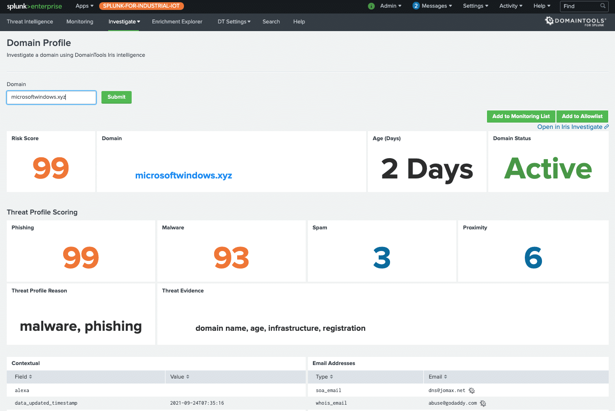This screenshot has width=615, height=411.
Task: Click the DomainTools for Splunk logo
Action: coord(576,21)
